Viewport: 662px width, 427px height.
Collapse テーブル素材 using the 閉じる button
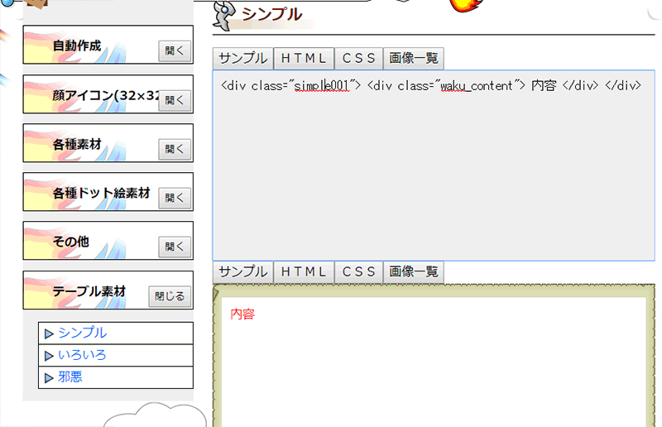[x=170, y=296]
